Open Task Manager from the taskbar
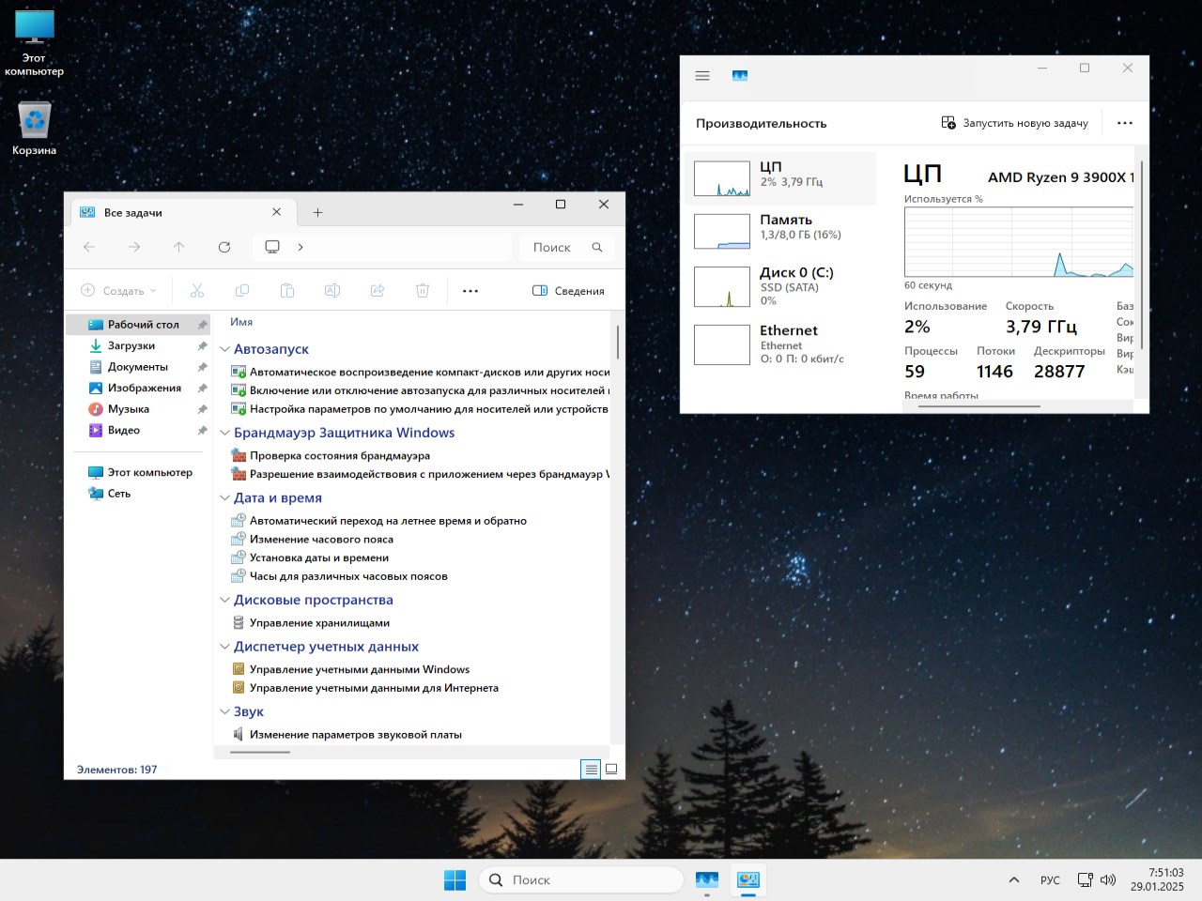This screenshot has height=901, width=1202. coord(707,880)
